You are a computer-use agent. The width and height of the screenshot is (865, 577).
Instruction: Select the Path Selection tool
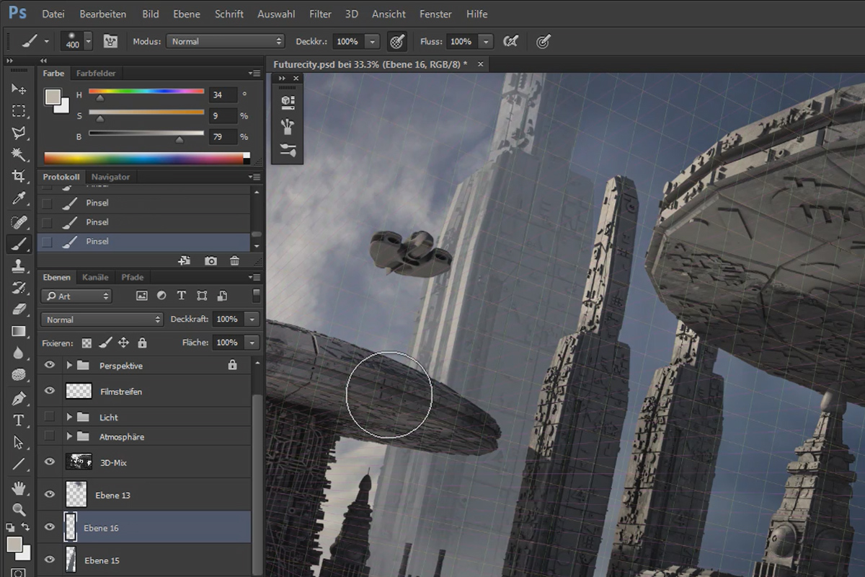coord(19,442)
